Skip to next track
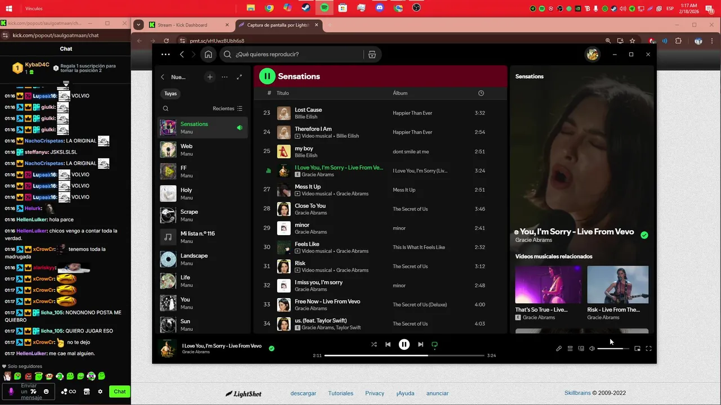 coord(420,344)
